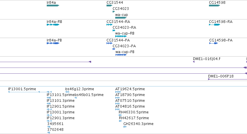Click the wa-cup gene name text
The image size is (247, 134).
[x=122, y=15]
